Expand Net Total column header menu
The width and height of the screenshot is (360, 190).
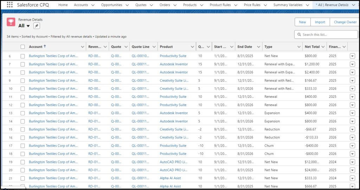[x=323, y=47]
